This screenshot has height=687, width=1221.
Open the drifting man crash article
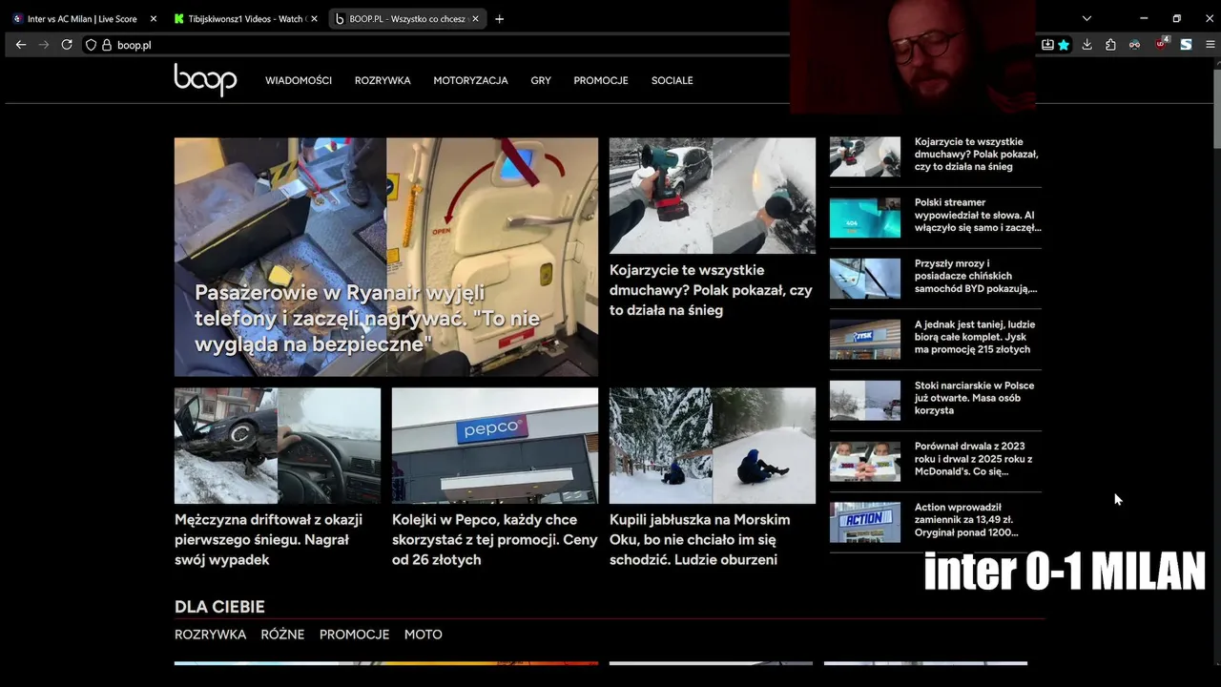pos(268,540)
